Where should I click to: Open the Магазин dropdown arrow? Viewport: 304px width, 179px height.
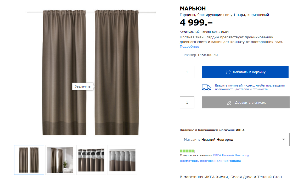tap(283, 139)
